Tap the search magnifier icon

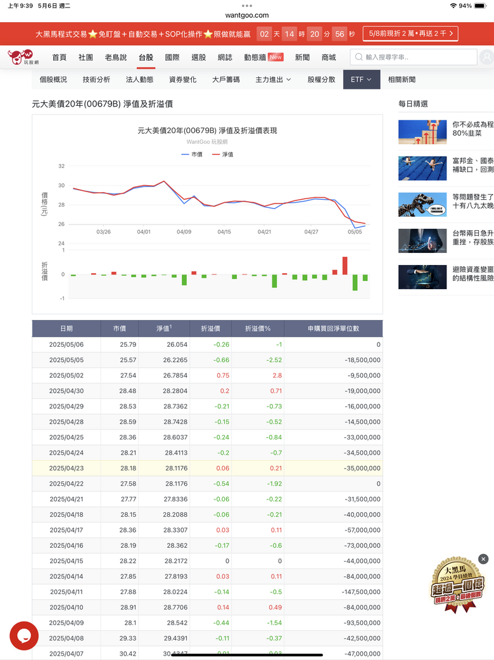(x=358, y=57)
